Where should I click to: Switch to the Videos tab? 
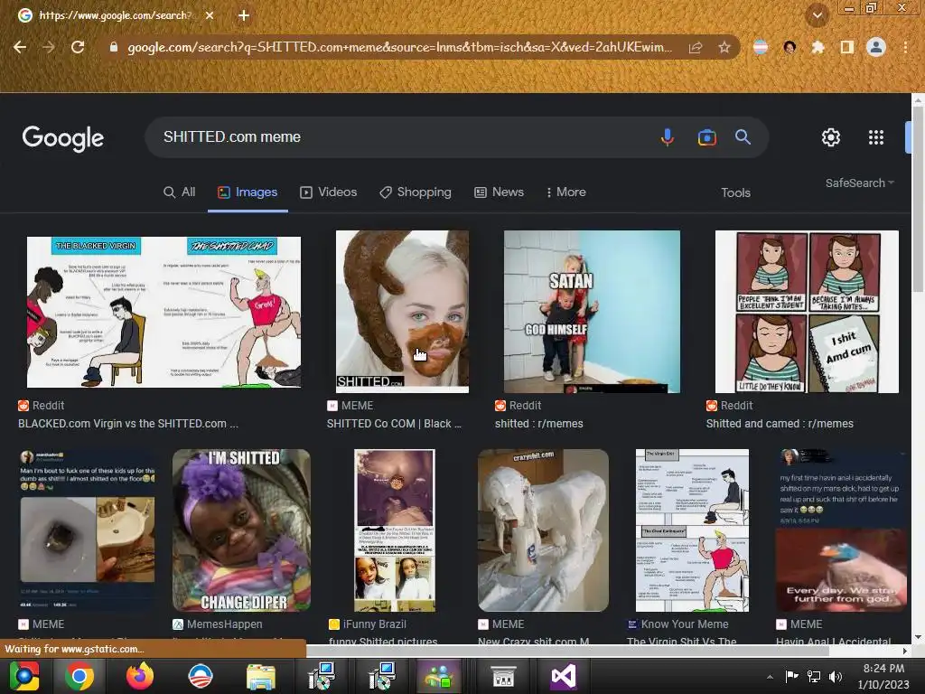coord(329,192)
